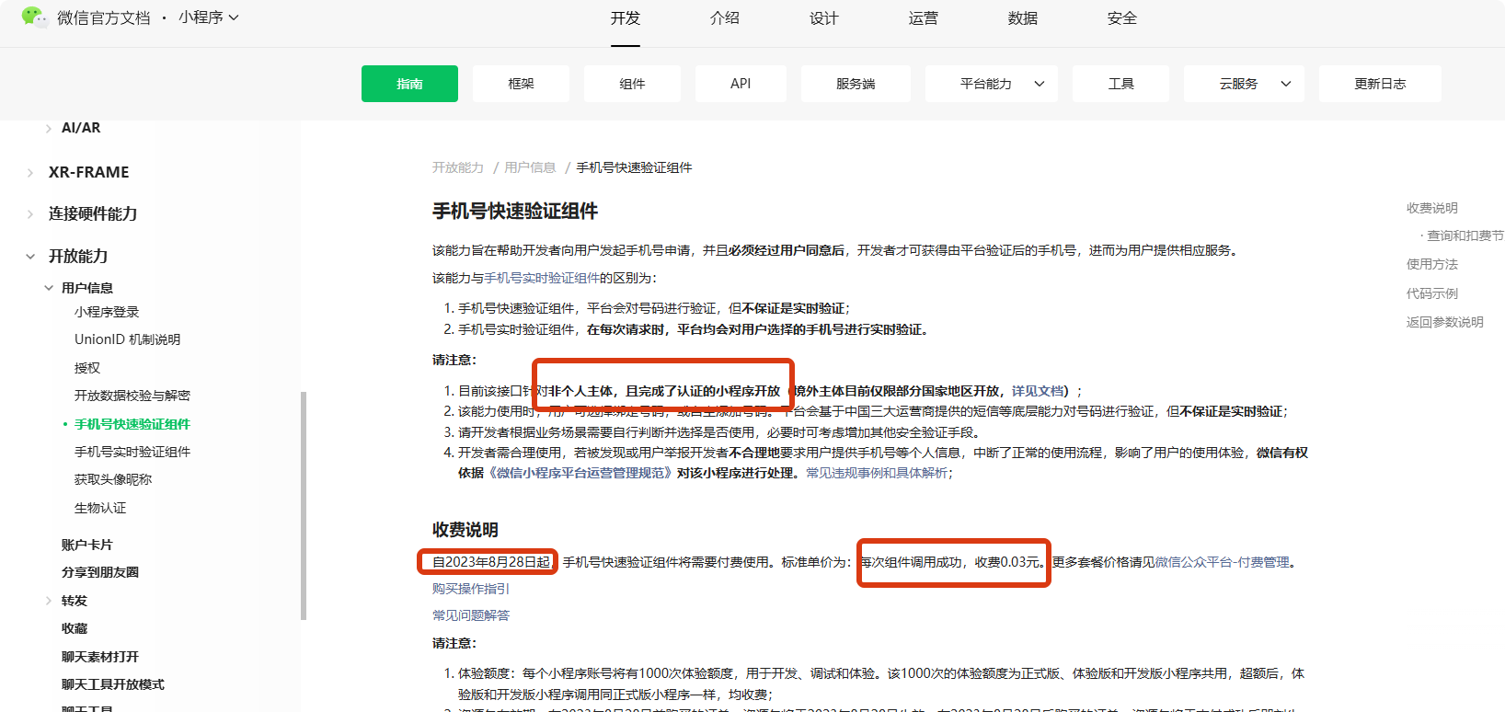Go to 用户信息 breadcrumb
1505x712 pixels.
pos(530,167)
